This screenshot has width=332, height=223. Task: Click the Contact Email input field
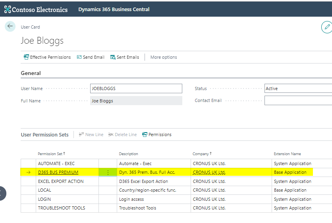(x=298, y=100)
